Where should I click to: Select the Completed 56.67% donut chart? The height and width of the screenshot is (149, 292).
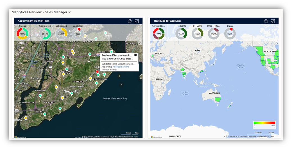point(45,34)
